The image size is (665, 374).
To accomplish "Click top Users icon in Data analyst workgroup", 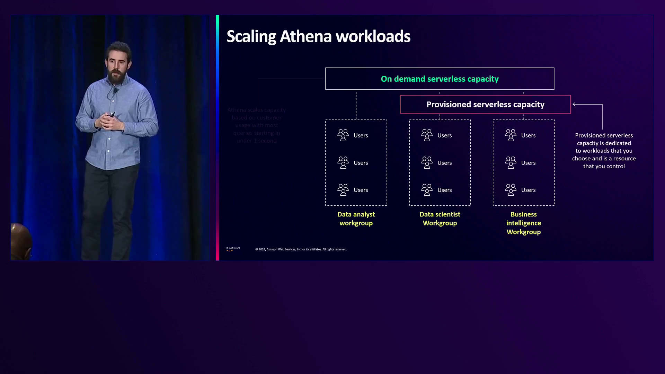I will [x=343, y=135].
